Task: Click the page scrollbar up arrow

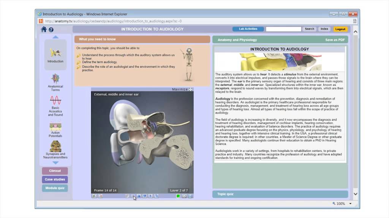Action: 356,32
